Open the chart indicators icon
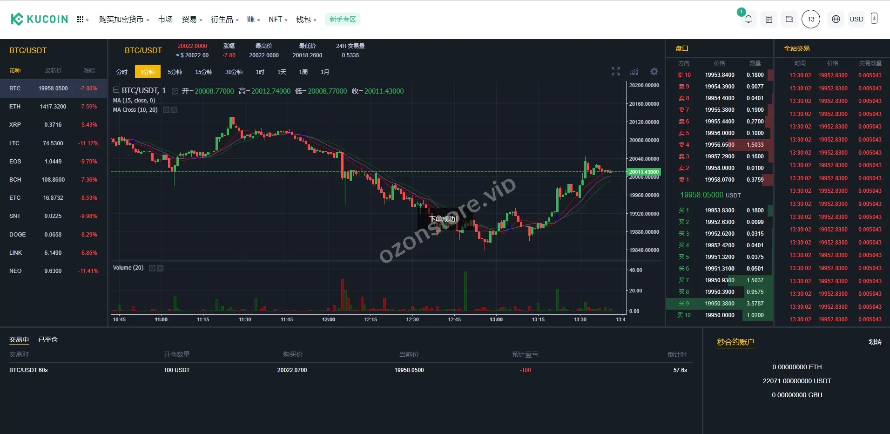890x434 pixels. click(x=634, y=72)
